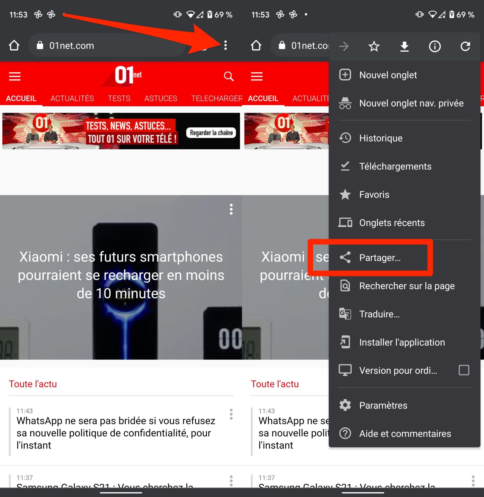Screen dimensions: 484x497
Task: Click the Wi-Fi icon in right status bar
Action: pos(432,14)
